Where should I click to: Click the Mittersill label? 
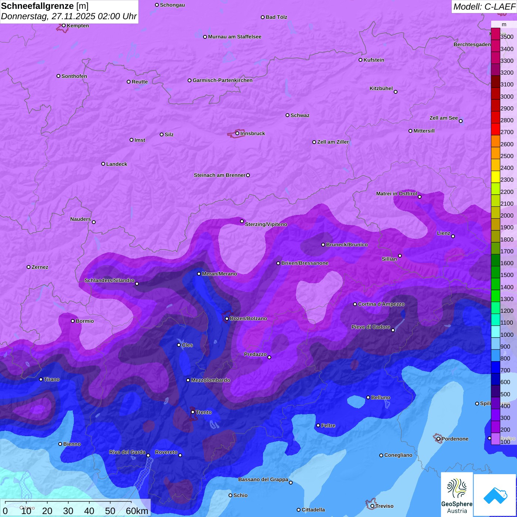(x=424, y=131)
